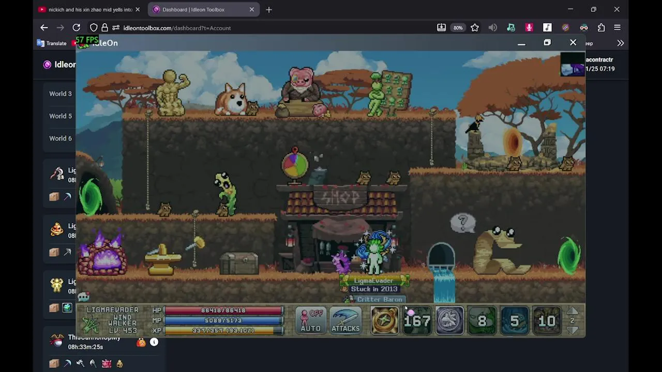
Task: Click the red HP bar
Action: pyautogui.click(x=223, y=311)
